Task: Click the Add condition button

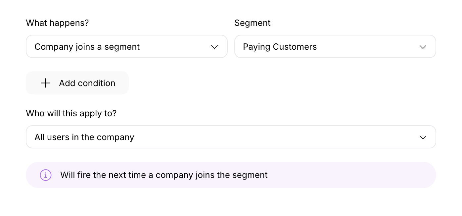Action: point(77,83)
